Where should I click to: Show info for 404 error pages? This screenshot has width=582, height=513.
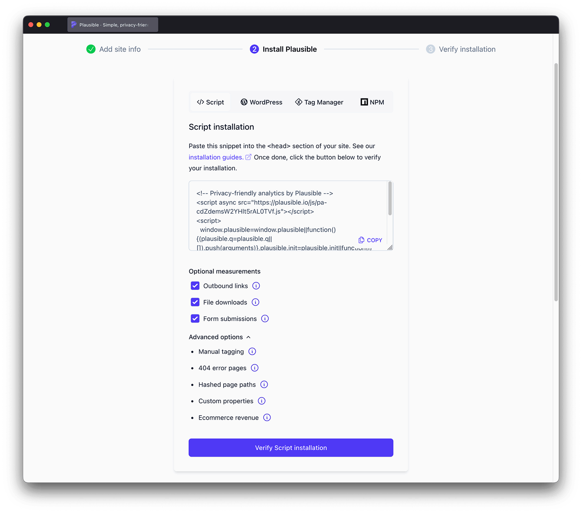(255, 368)
